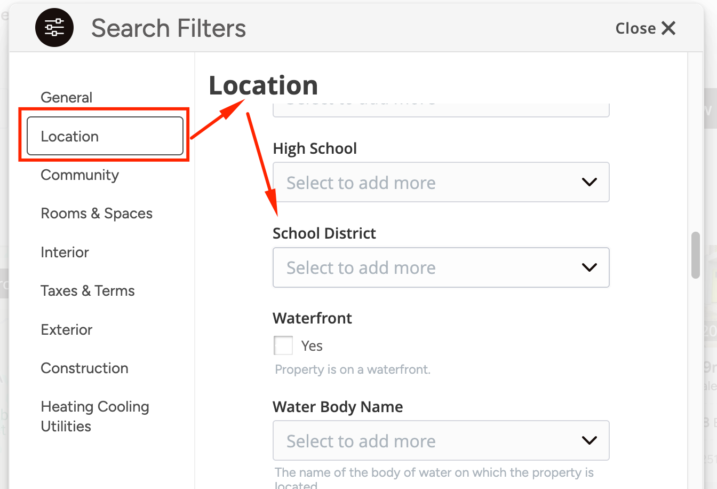Click the filter sliders icon beside Search Filters

54,28
